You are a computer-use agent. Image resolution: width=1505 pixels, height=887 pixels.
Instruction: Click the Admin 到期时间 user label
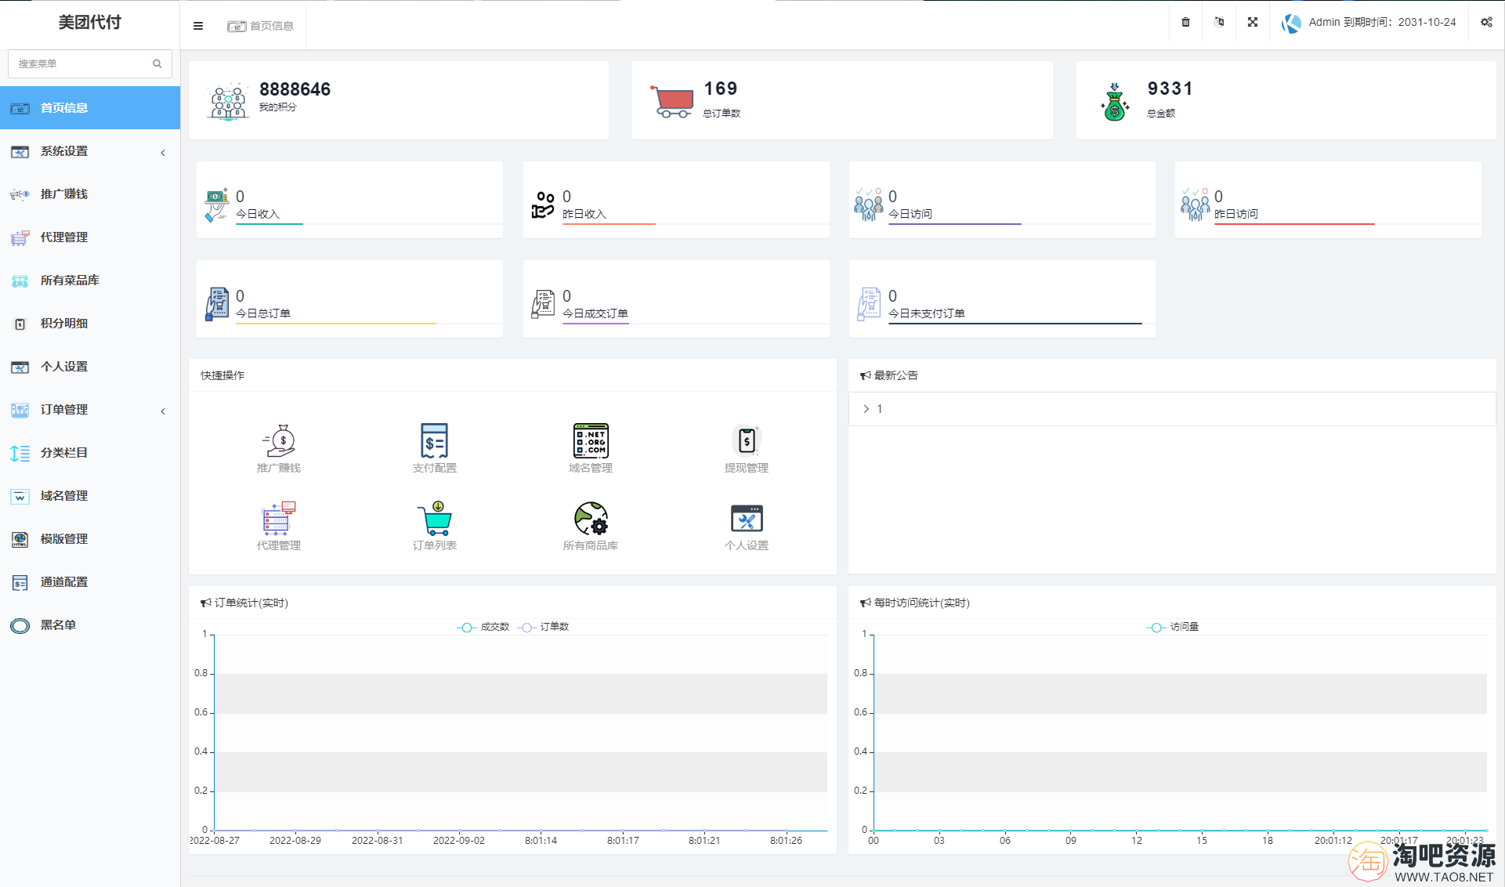point(1383,23)
